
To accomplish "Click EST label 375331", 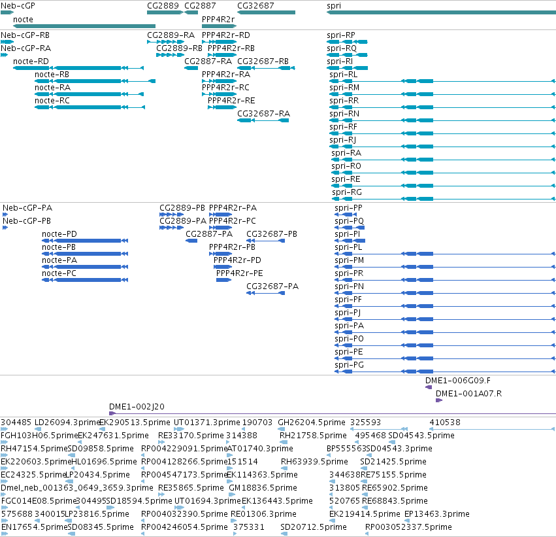I will point(249,527).
